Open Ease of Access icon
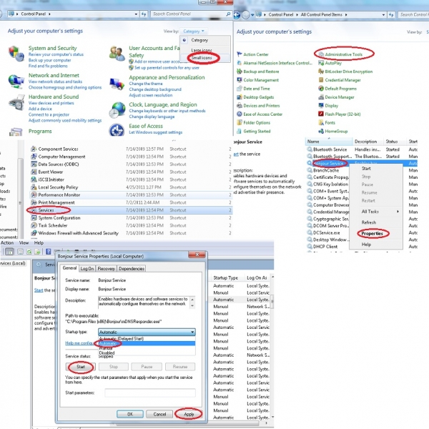The width and height of the screenshot is (429, 429). tap(117, 130)
